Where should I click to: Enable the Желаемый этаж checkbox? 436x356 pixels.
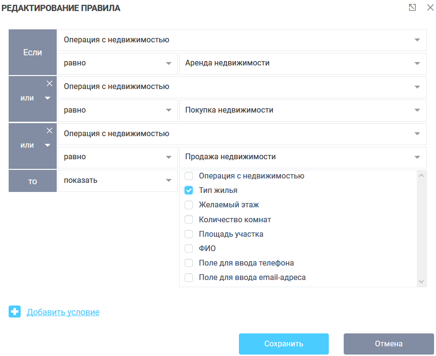188,204
